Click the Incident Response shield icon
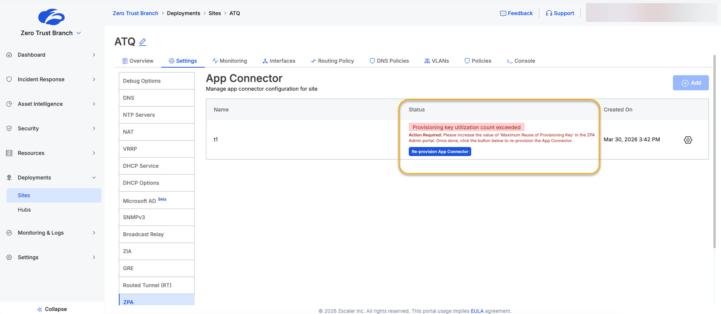This screenshot has width=721, height=314. [x=9, y=79]
